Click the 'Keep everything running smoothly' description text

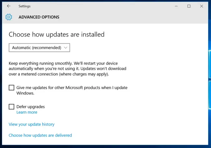[68, 69]
